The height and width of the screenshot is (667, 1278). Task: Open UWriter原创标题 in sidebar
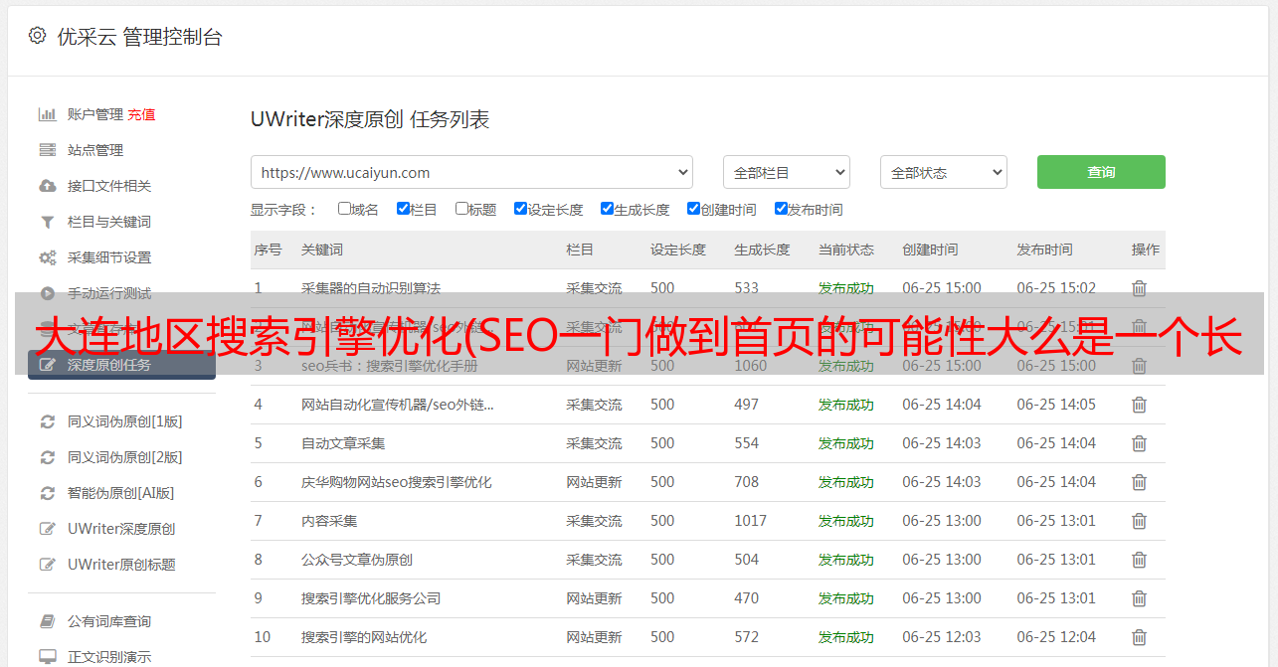pyautogui.click(x=121, y=565)
